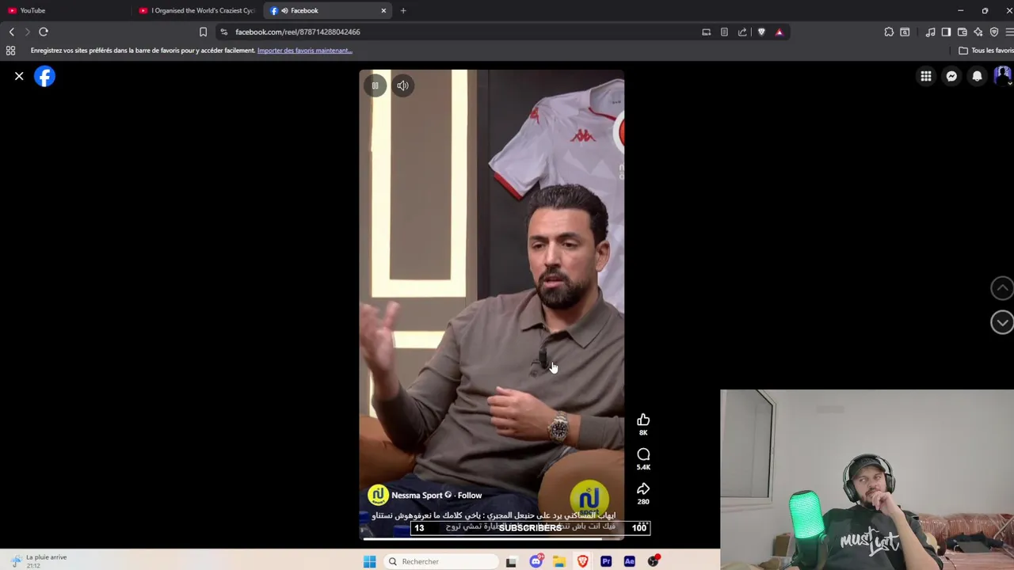The width and height of the screenshot is (1014, 570).
Task: Open apps shortcut in bookmarks bar
Action: [x=10, y=51]
